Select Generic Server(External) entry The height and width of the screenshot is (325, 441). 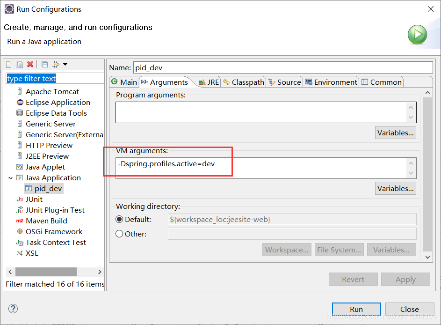(x=65, y=134)
